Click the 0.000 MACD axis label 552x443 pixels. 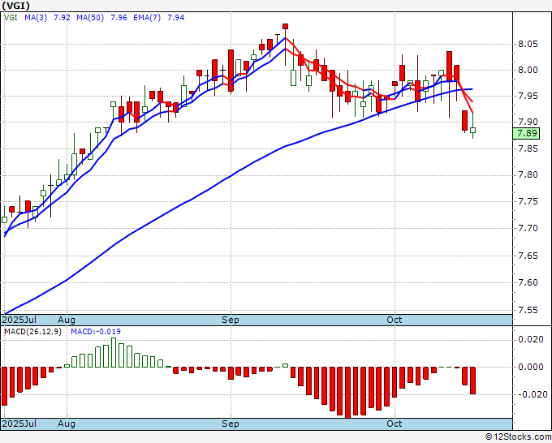[531, 367]
